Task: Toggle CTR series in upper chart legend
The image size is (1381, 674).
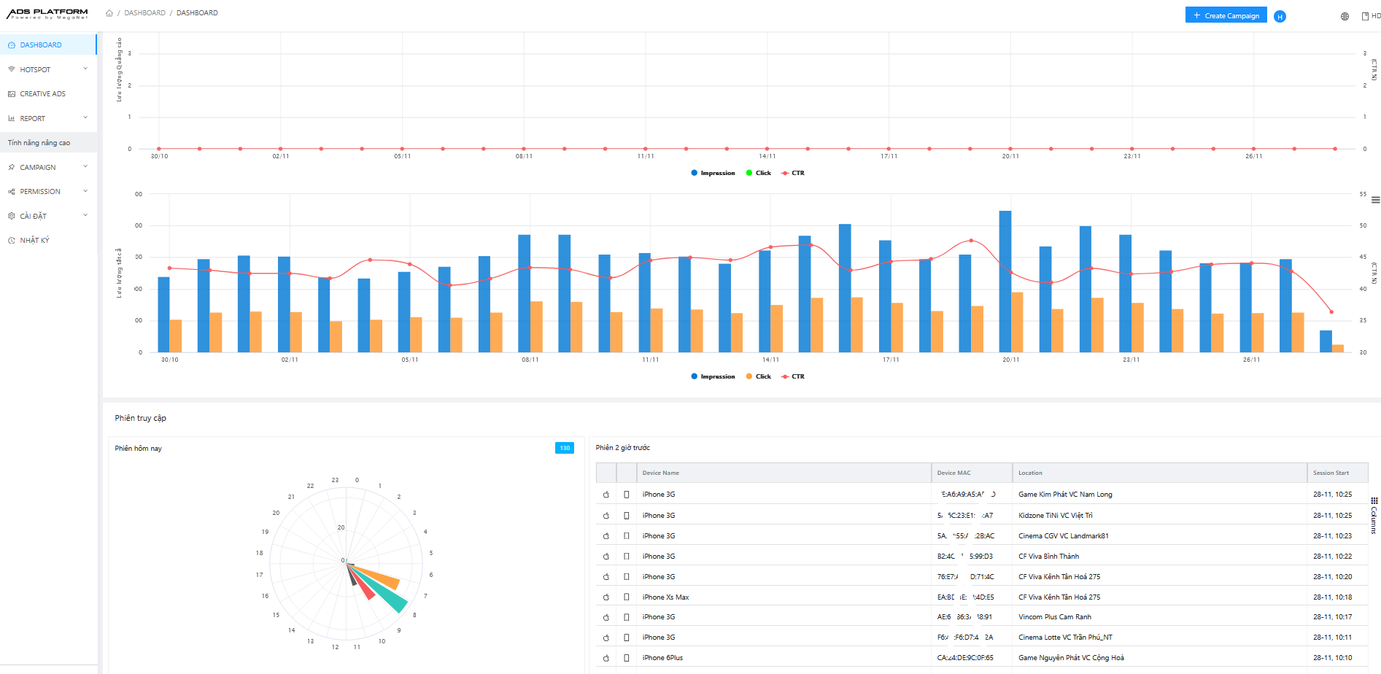Action: click(x=793, y=174)
